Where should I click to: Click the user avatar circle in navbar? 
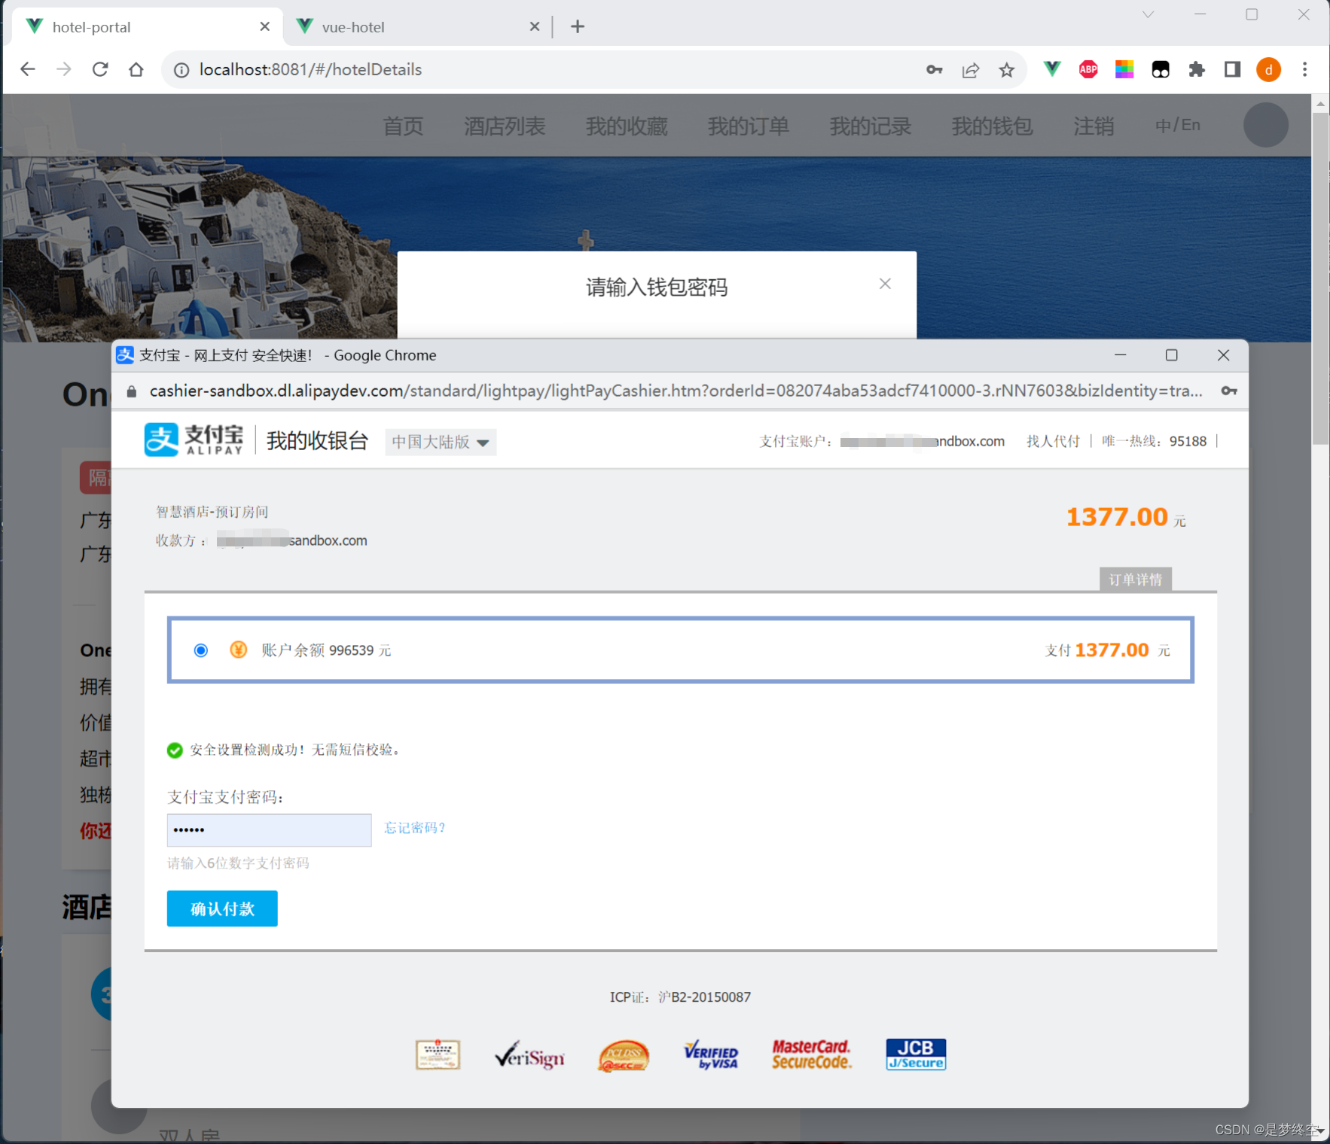[1265, 125]
